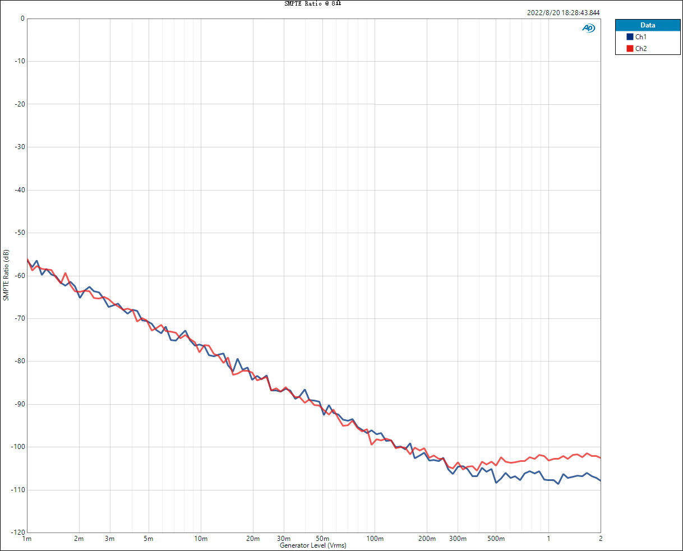Click the X-axis tick label 30m
Screen dimensions: 683x551
[284, 539]
